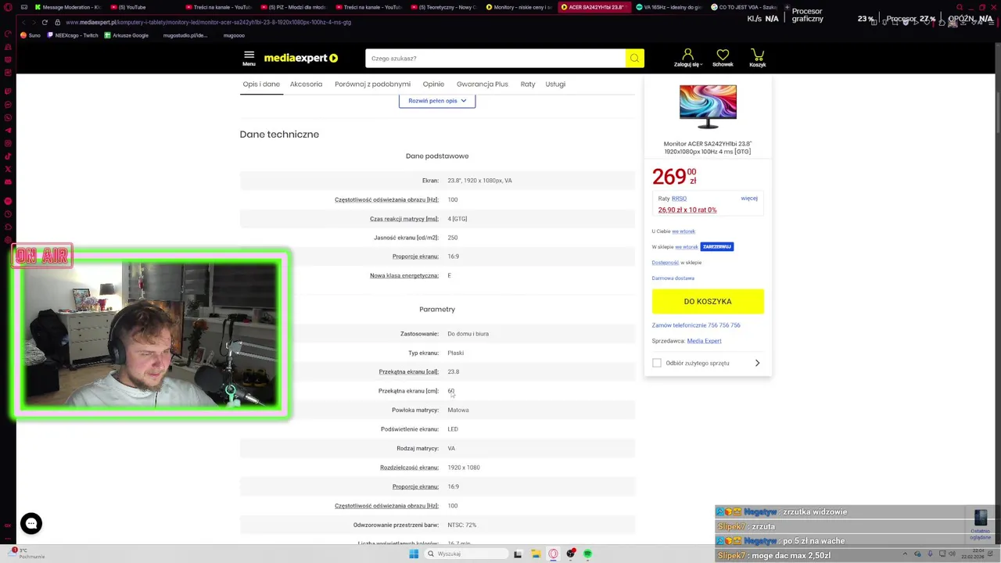Open Opera GX icon in taskbar
Image resolution: width=1001 pixels, height=563 pixels.
pyautogui.click(x=554, y=554)
